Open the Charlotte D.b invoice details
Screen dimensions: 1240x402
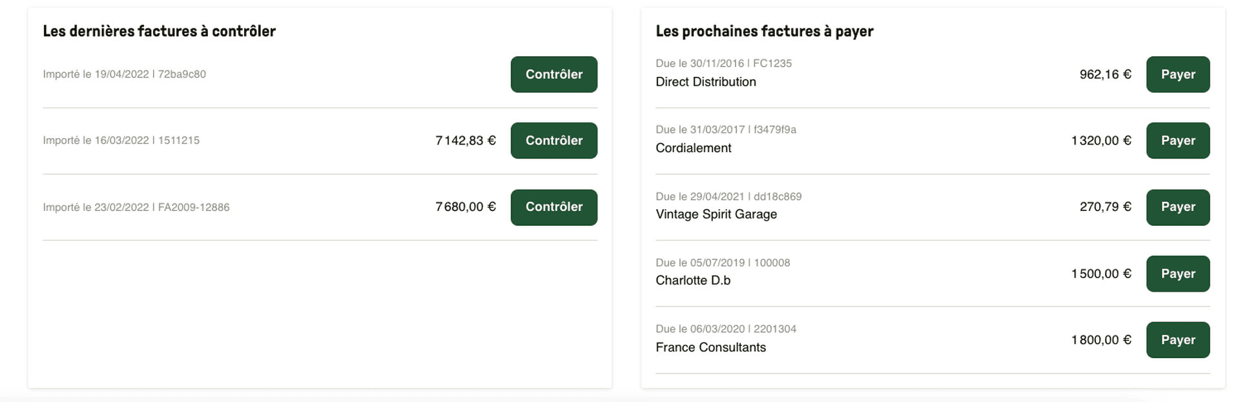click(692, 280)
